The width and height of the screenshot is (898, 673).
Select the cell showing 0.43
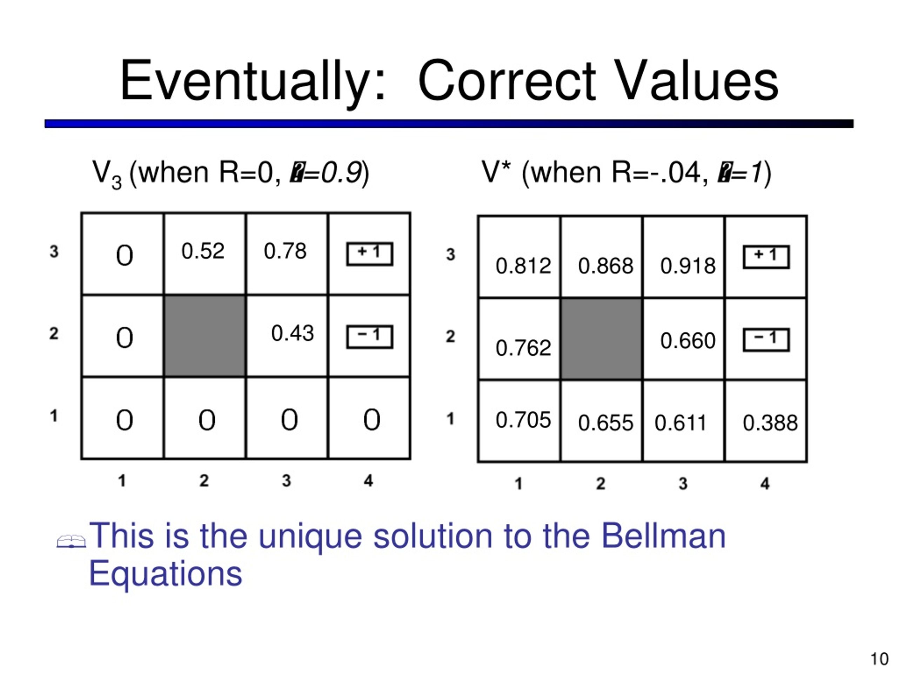coord(287,336)
